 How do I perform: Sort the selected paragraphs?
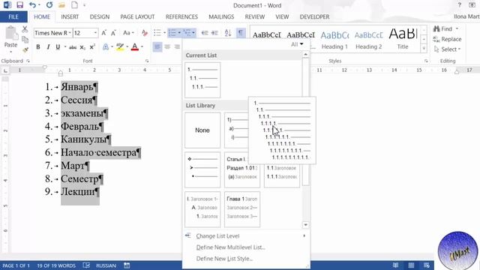pyautogui.click(x=228, y=33)
